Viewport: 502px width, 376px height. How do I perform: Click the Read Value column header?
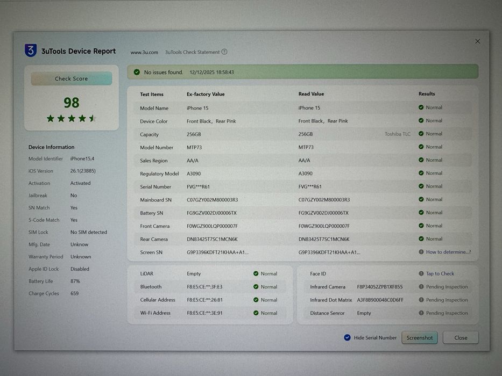311,93
